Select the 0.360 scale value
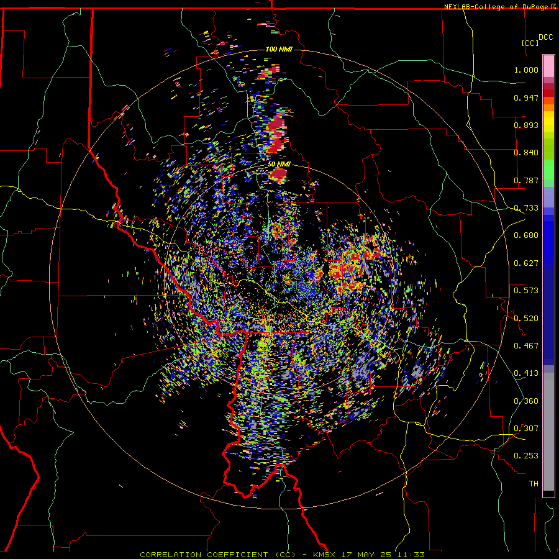This screenshot has height=559, width=559. (x=526, y=401)
